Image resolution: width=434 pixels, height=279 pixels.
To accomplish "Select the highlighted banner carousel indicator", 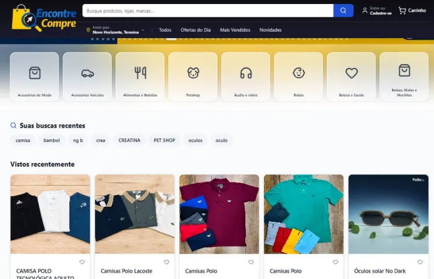I will pos(171,39).
